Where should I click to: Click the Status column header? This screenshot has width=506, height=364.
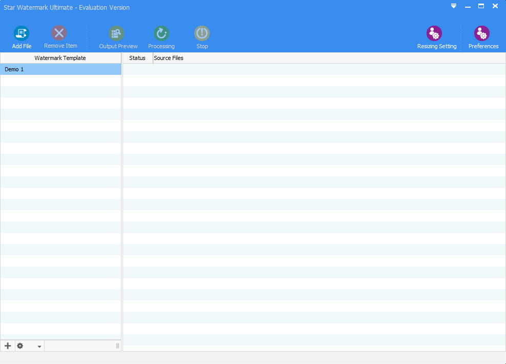click(x=138, y=58)
